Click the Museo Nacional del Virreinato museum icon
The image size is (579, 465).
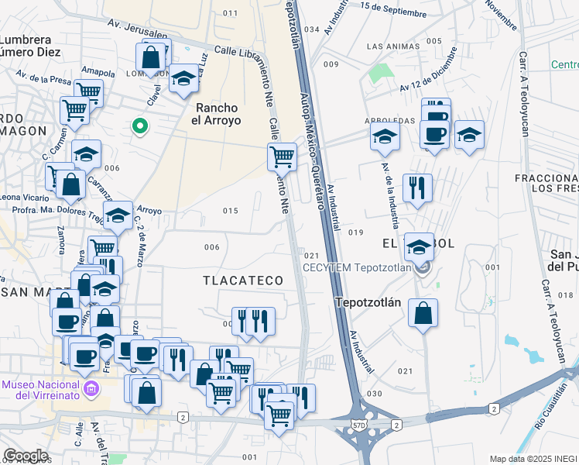tap(91, 389)
